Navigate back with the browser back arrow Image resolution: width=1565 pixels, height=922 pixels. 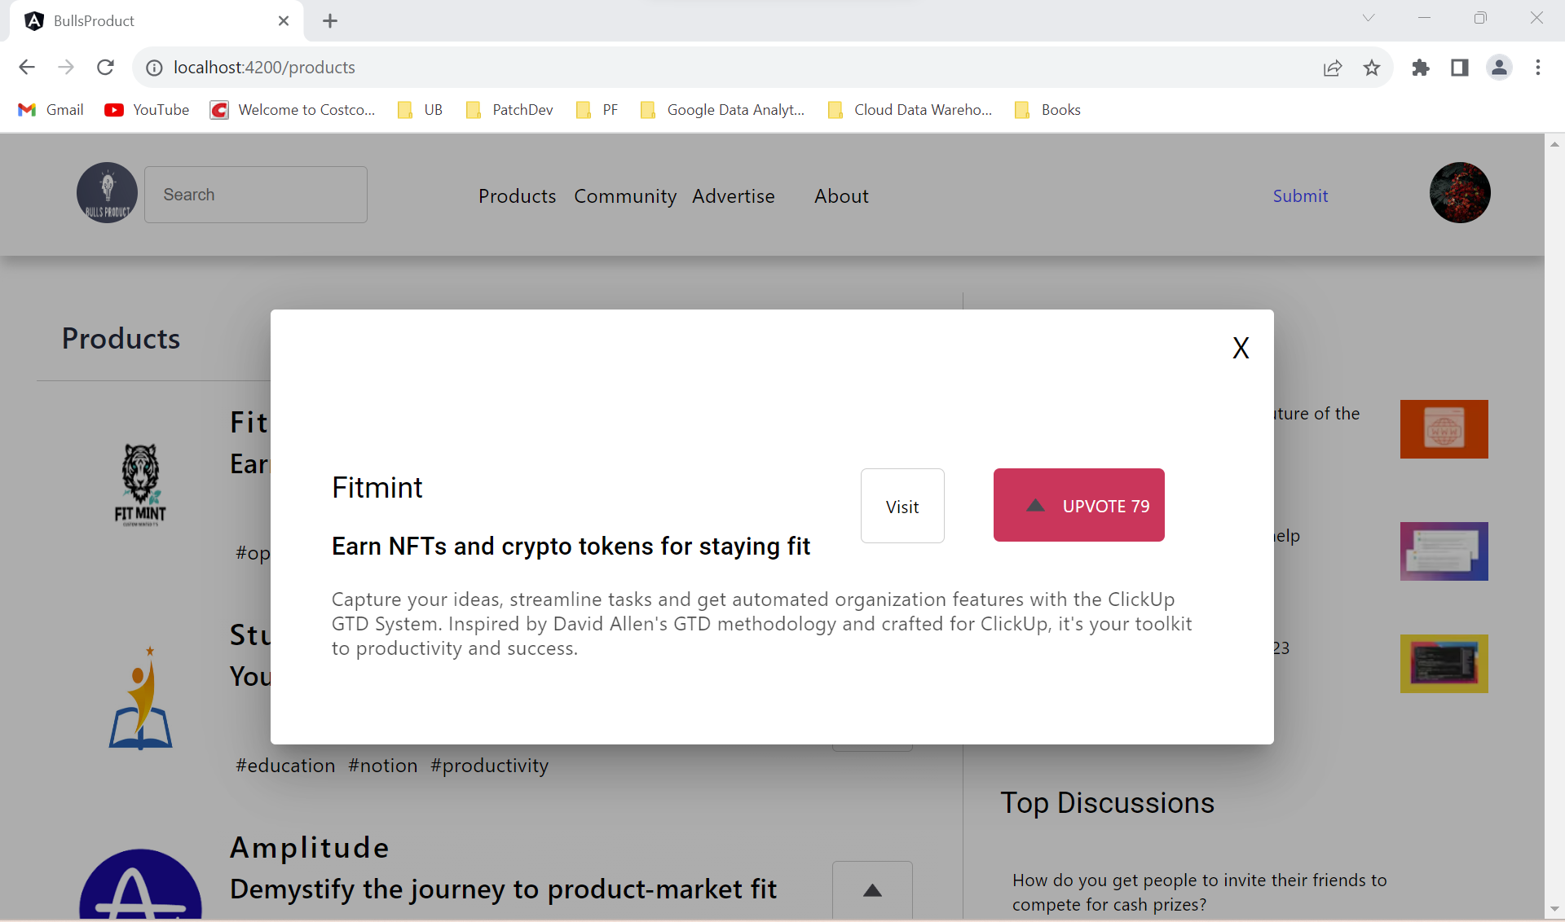point(26,68)
